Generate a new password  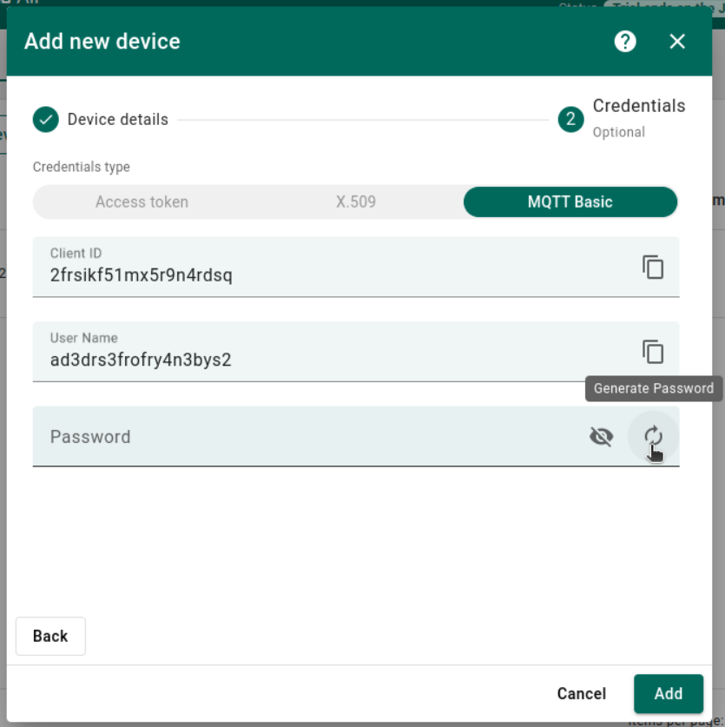(x=653, y=436)
